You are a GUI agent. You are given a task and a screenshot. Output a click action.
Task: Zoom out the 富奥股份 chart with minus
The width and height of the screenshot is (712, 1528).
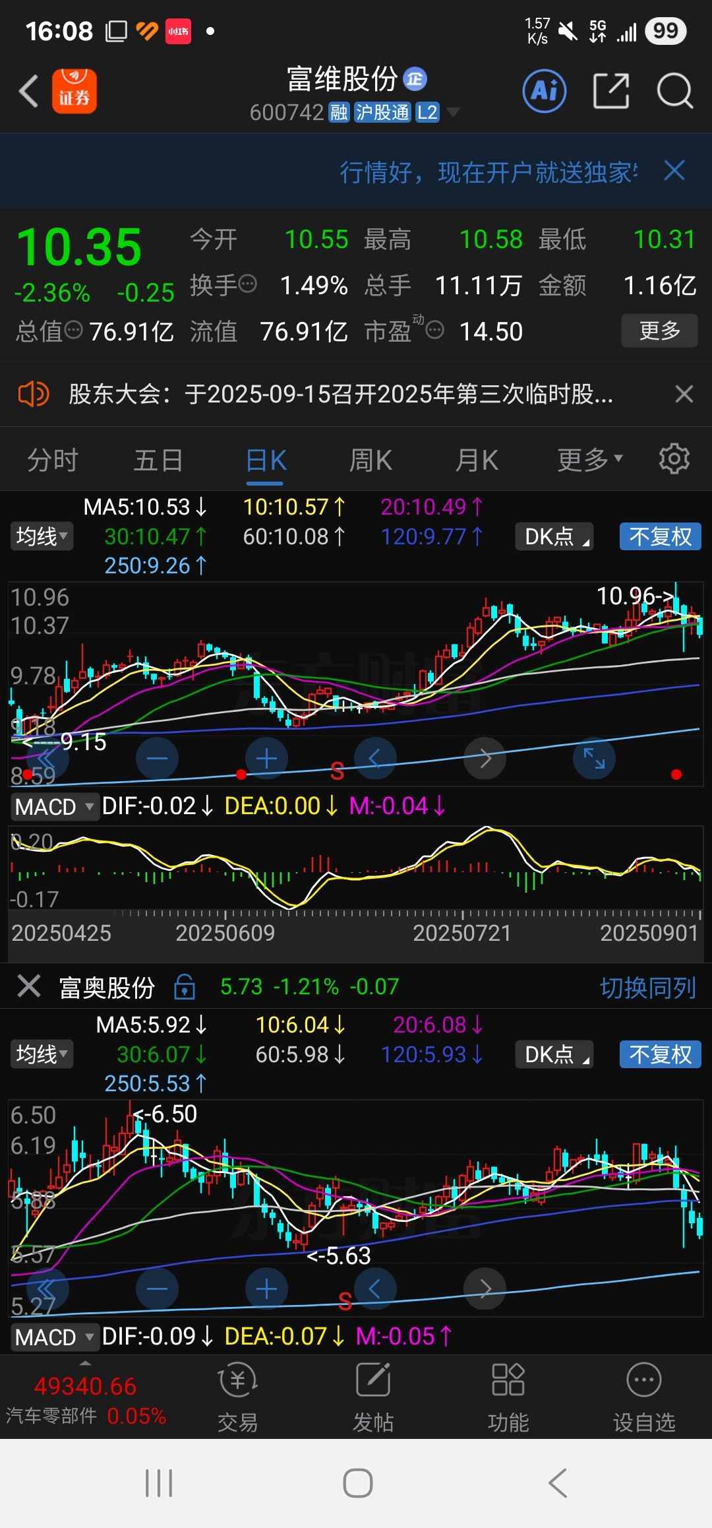pyautogui.click(x=157, y=1289)
